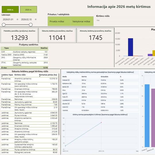The width and height of the screenshot is (155, 155).
Task: Click the right handle of date slider
Action: [x=31, y=25]
